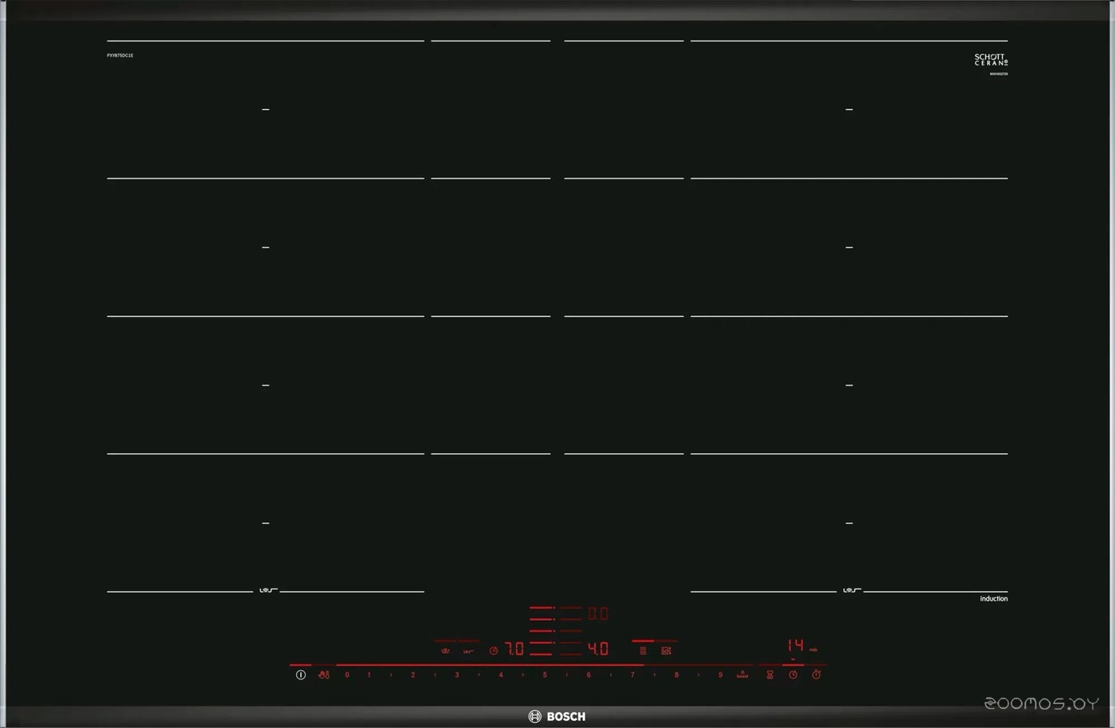Select power level 8 on the slider
This screenshot has width=1115, height=728.
tap(676, 675)
